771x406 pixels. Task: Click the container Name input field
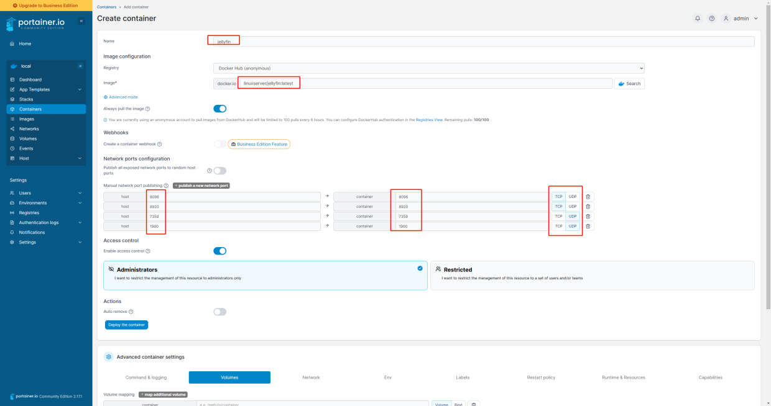pyautogui.click(x=484, y=41)
